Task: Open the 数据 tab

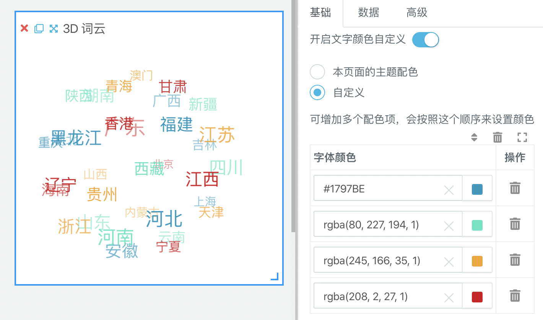Action: pyautogui.click(x=369, y=12)
